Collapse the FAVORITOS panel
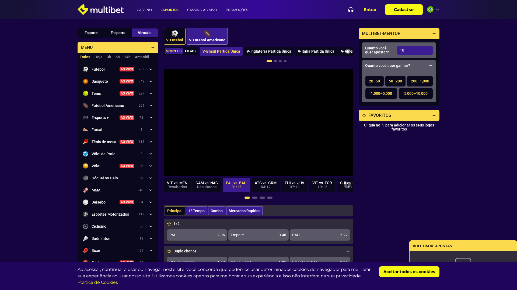 click(434, 115)
